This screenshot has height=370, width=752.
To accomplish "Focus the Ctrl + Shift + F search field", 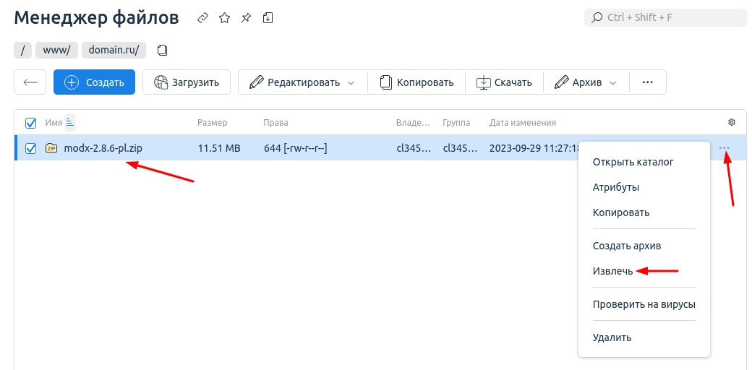I will [x=665, y=18].
